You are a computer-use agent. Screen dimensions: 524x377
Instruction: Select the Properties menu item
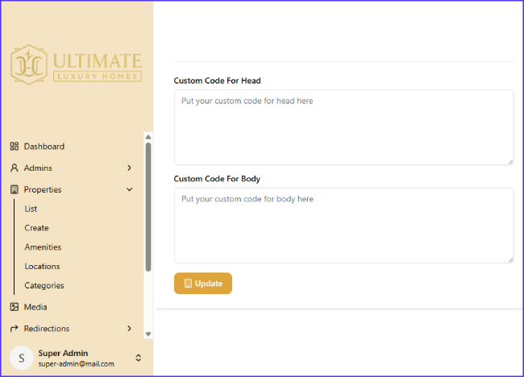(x=43, y=189)
